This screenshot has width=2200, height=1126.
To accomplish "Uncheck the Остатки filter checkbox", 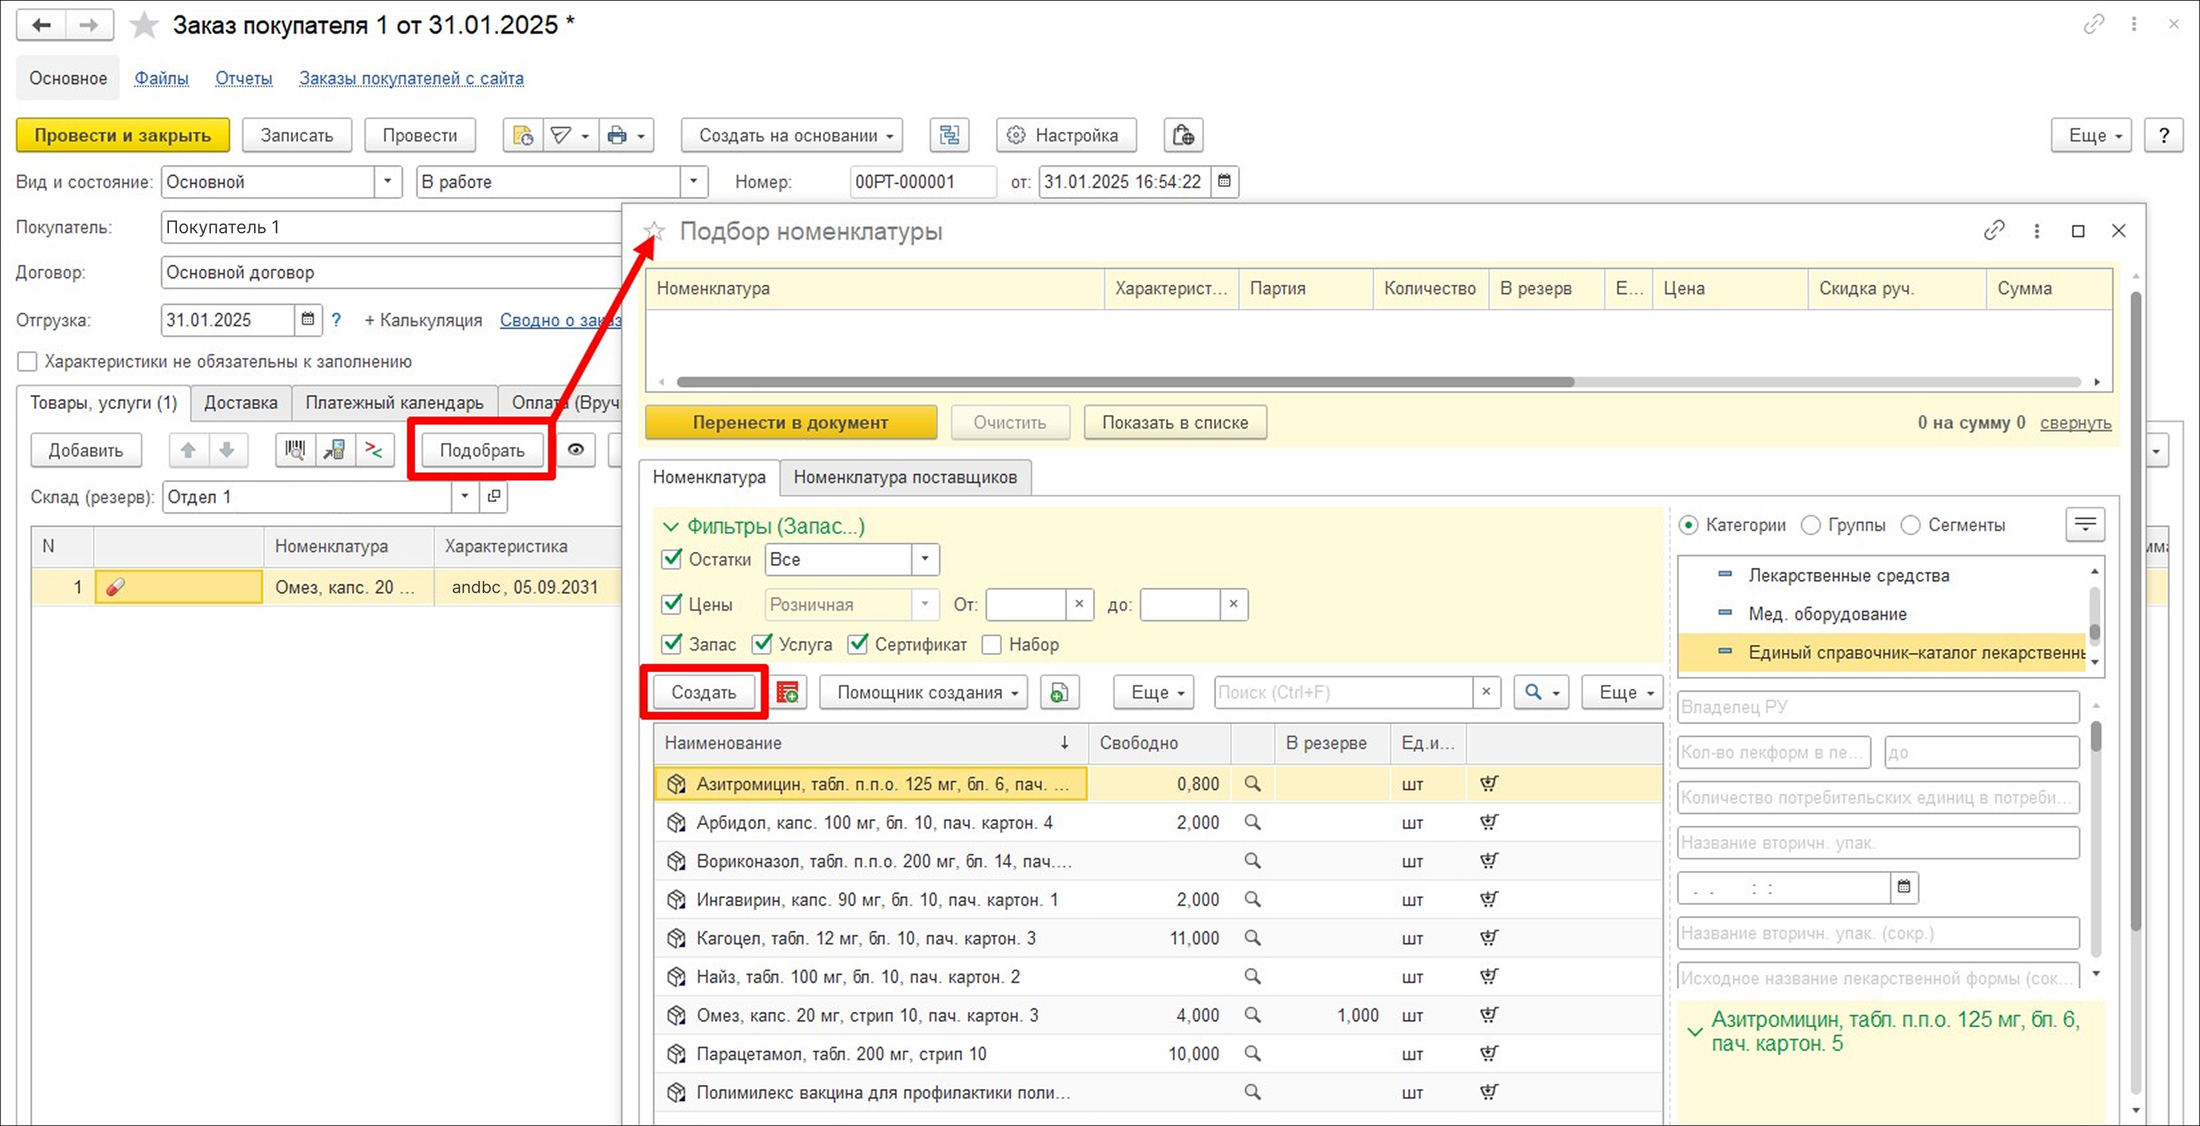I will pyautogui.click(x=672, y=559).
